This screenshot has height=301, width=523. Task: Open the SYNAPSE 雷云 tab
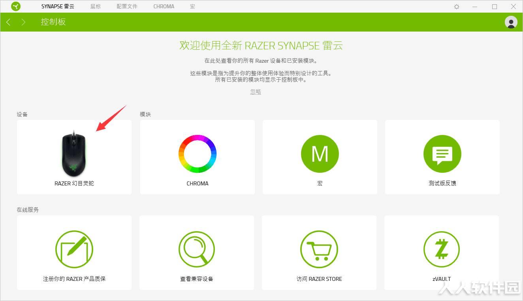(58, 6)
